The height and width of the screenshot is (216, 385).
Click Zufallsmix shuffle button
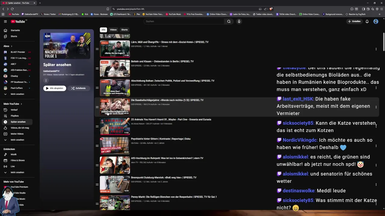(x=79, y=88)
